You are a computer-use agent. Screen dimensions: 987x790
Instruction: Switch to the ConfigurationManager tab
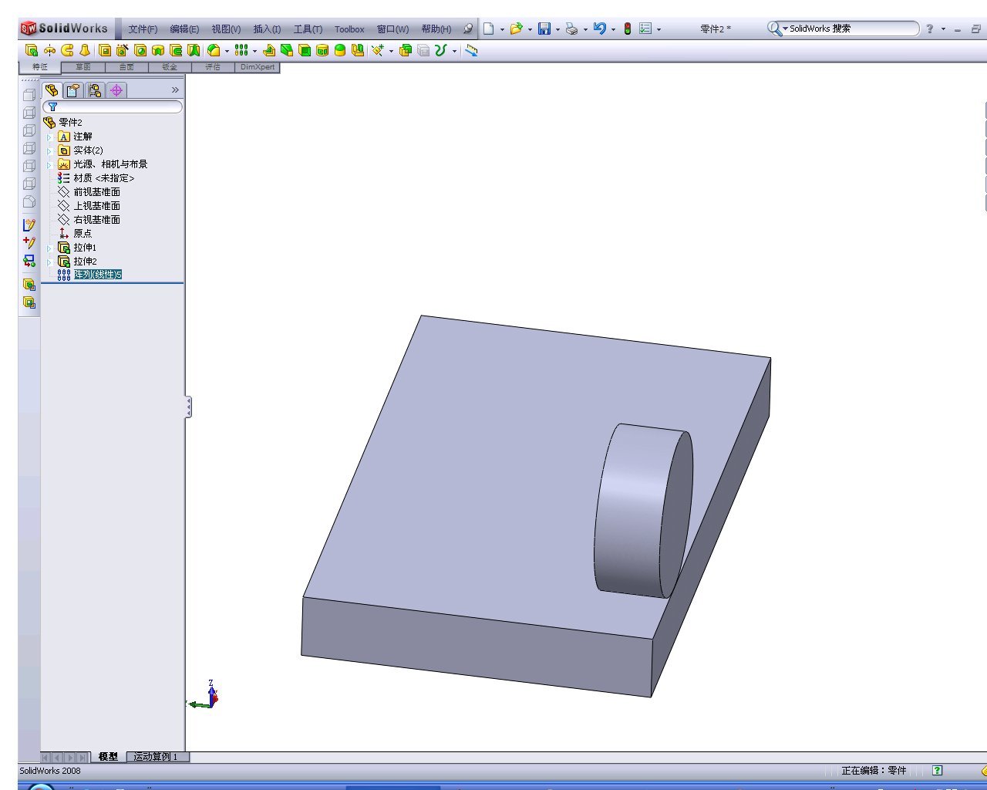coord(94,90)
